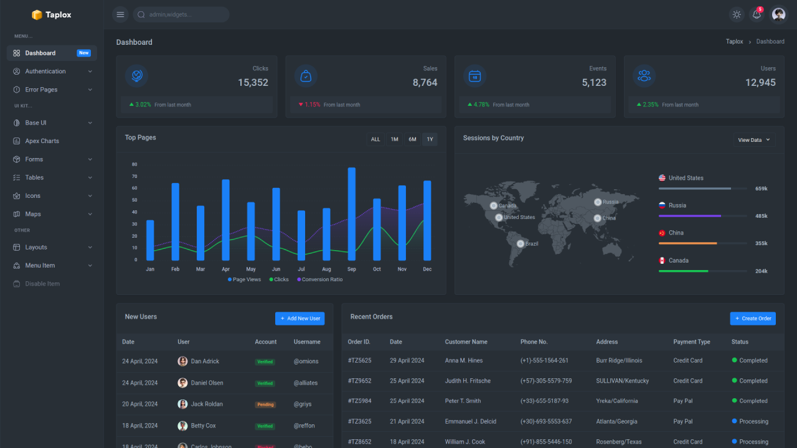The image size is (797, 448).
Task: Open the notifications bell
Action: [x=756, y=14]
